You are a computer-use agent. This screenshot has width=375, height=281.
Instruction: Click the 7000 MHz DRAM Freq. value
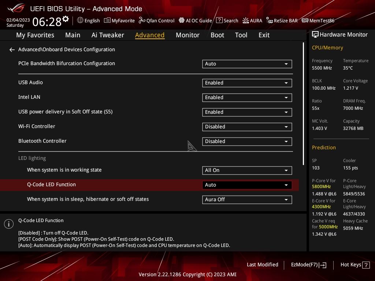point(353,108)
